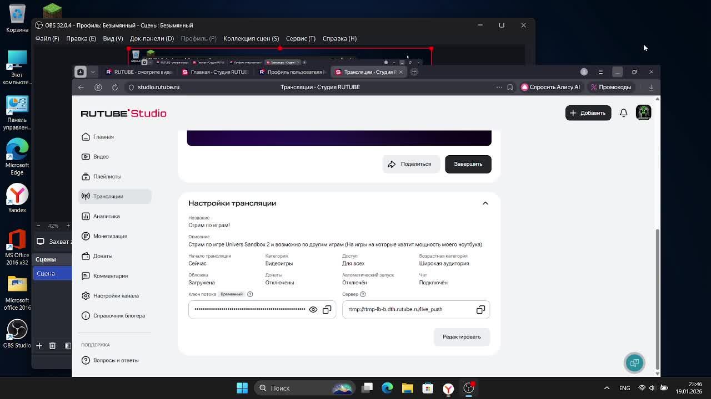This screenshot has height=399, width=711.
Task: Delete the selected OBS scene
Action: tap(52, 346)
